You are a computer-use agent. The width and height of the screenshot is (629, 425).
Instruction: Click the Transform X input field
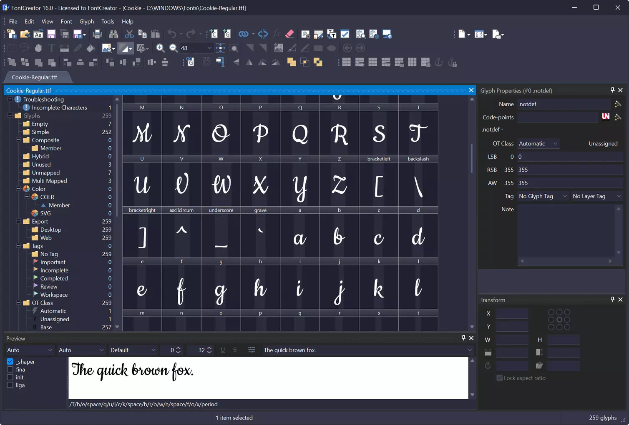coord(512,313)
